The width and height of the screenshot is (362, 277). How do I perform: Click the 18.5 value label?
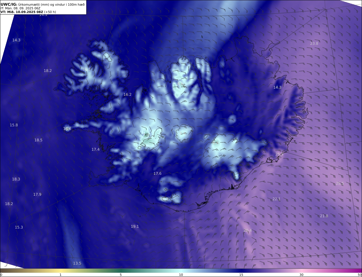38,140
